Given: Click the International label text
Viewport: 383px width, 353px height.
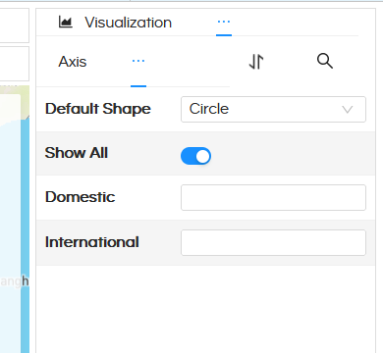Looking at the screenshot, I should (x=92, y=242).
